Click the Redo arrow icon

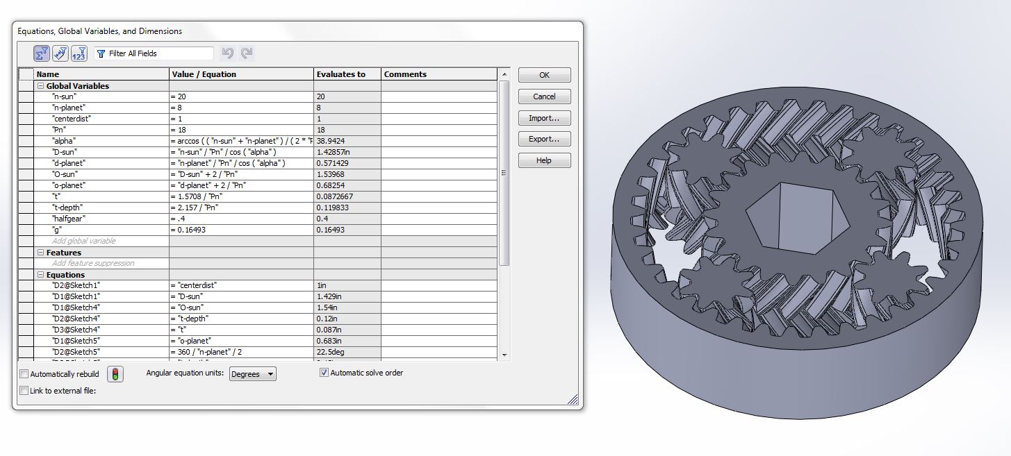(x=246, y=53)
